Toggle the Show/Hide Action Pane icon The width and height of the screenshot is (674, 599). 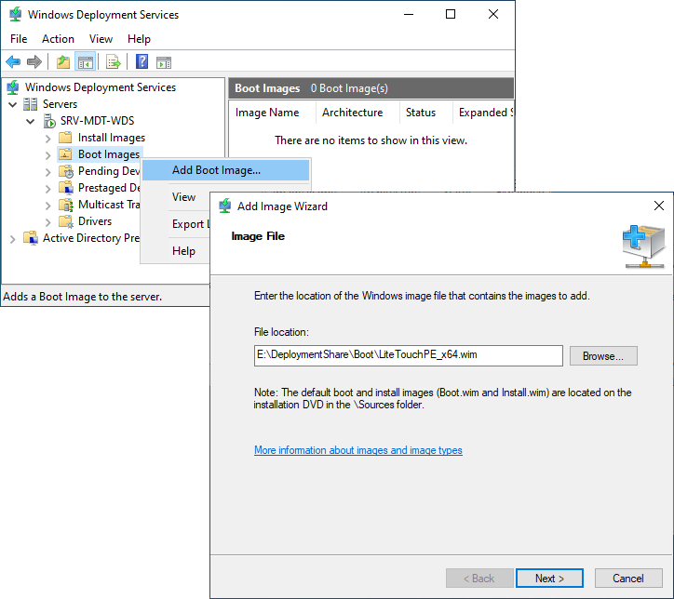click(x=164, y=61)
